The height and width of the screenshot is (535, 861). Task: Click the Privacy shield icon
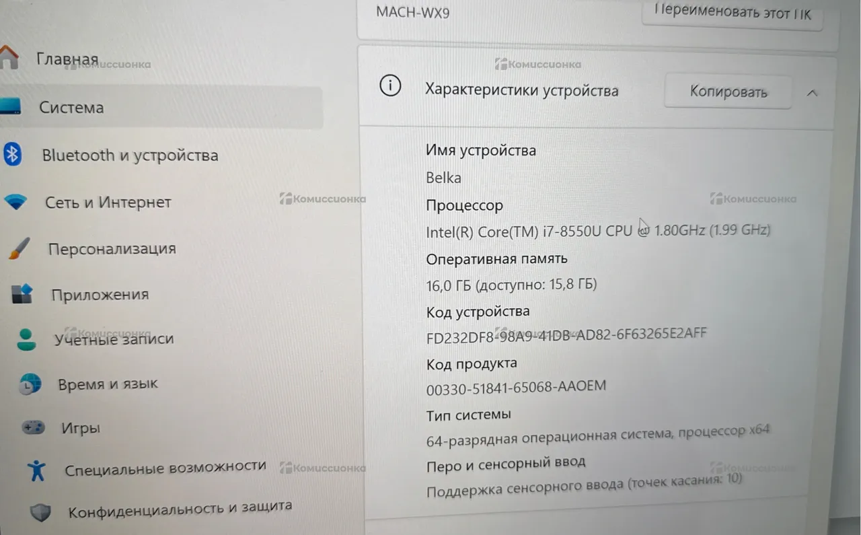40,513
